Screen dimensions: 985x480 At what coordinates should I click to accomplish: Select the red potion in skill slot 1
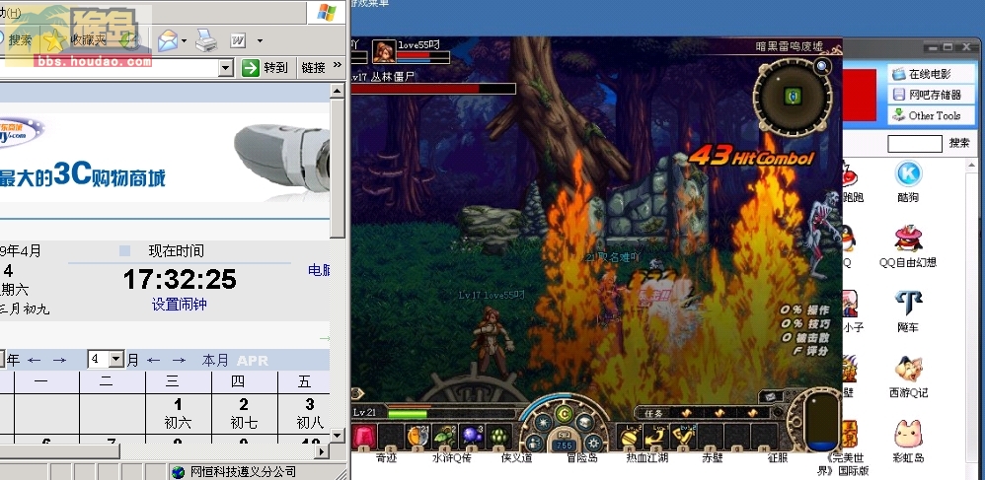pos(364,436)
